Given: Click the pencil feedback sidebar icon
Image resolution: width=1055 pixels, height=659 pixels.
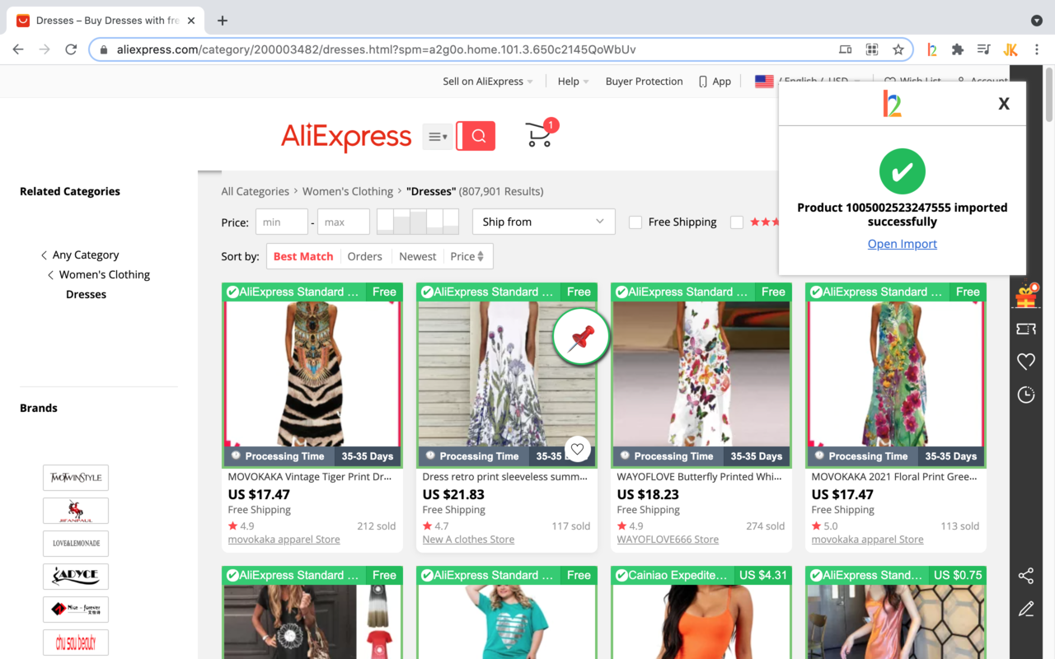Looking at the screenshot, I should pos(1026,610).
